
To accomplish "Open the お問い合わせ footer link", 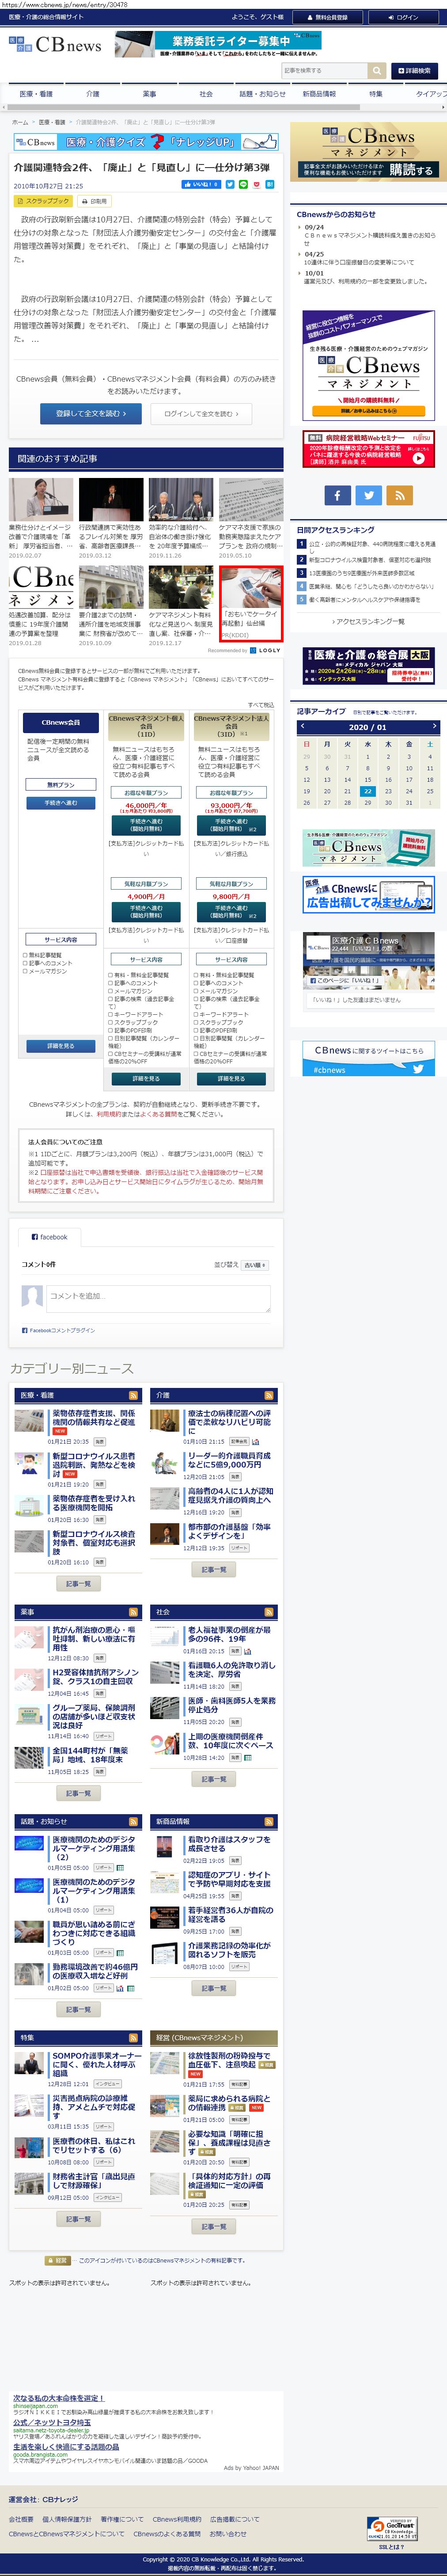I will [228, 2533].
